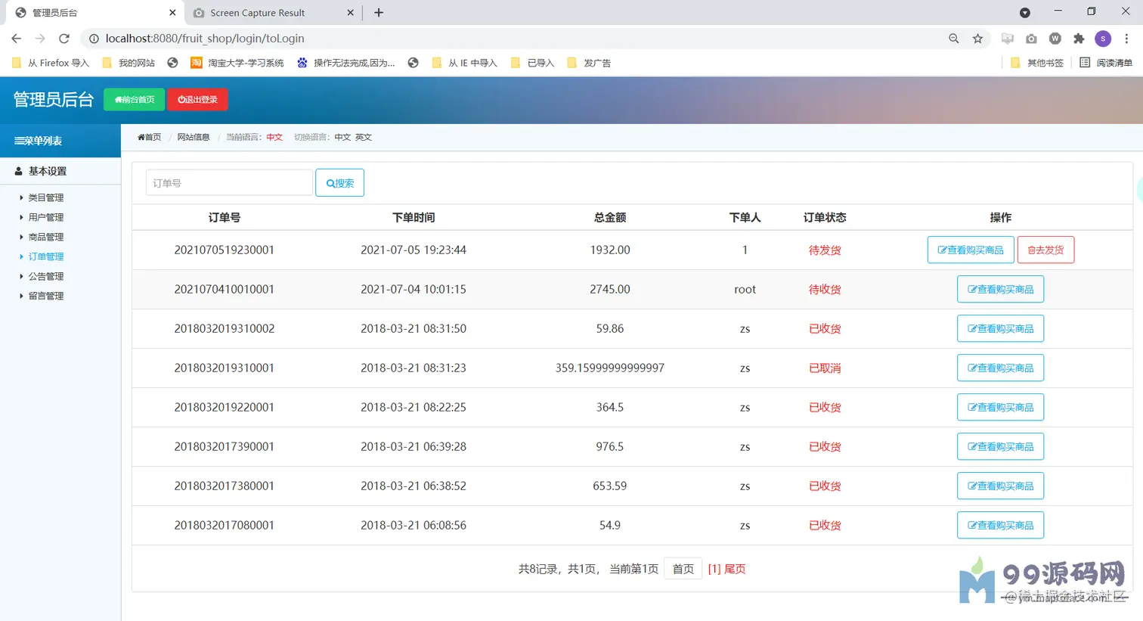Click total amount 2745.00 cell
This screenshot has width=1143, height=621.
coord(610,289)
